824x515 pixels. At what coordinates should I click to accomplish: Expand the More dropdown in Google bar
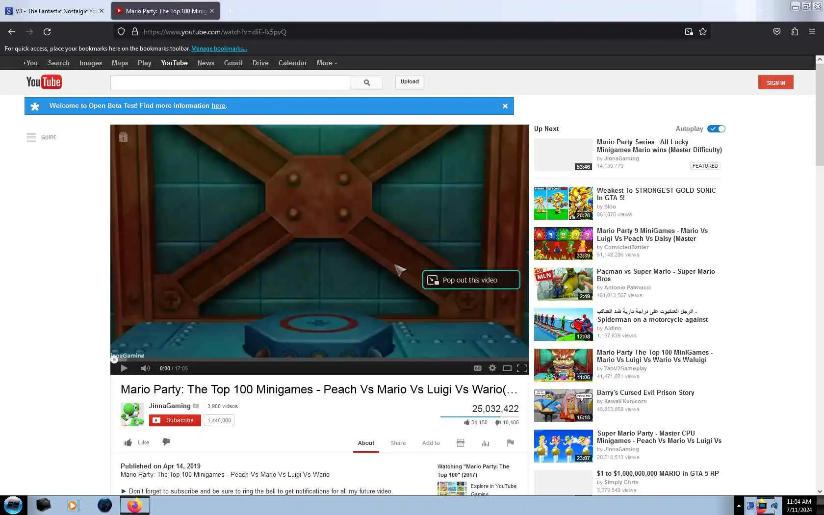[x=327, y=63]
